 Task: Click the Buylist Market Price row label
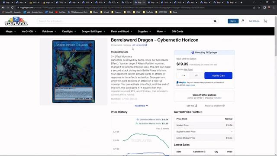tap(186, 132)
